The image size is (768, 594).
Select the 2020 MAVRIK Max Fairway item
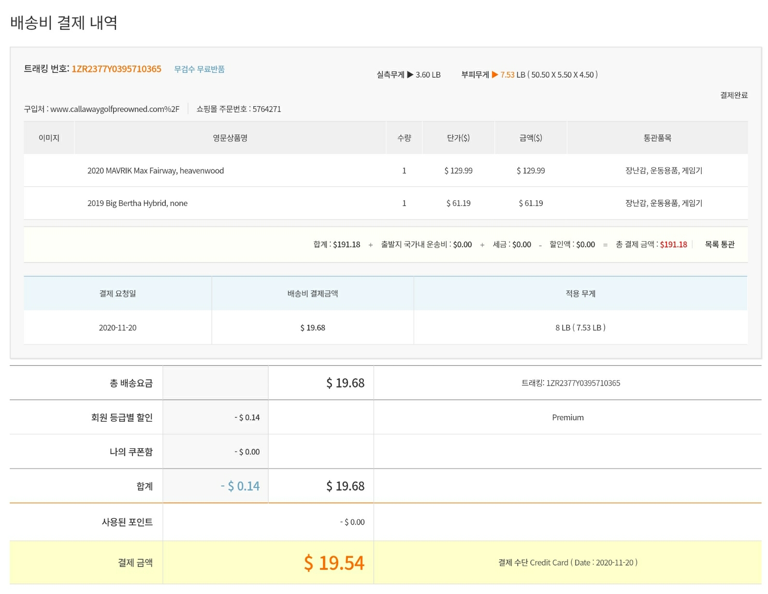(x=155, y=171)
